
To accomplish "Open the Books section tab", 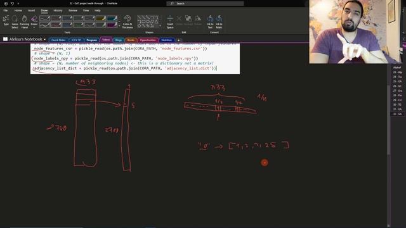I will point(131,40).
